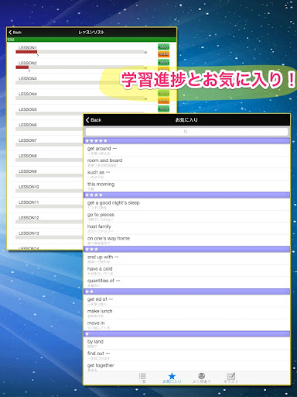Tap the green study button for LESSON5
The height and width of the screenshot is (397, 297).
tap(163, 109)
